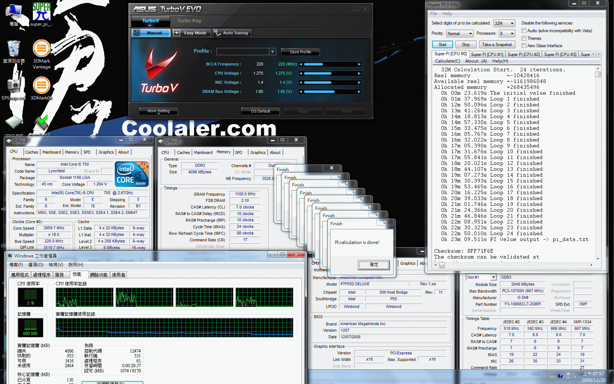The height and width of the screenshot is (384, 614).
Task: Open the pi digits 32M dropdown
Action: point(504,23)
